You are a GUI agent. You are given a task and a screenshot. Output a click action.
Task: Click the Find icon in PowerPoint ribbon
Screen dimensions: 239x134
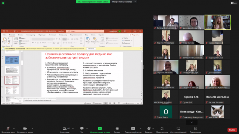point(125,38)
